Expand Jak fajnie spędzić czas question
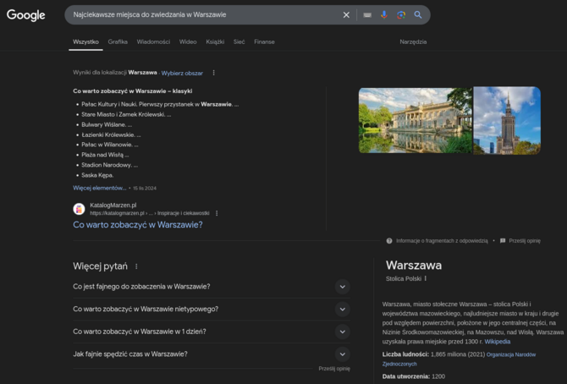The width and height of the screenshot is (567, 384). pos(212,354)
